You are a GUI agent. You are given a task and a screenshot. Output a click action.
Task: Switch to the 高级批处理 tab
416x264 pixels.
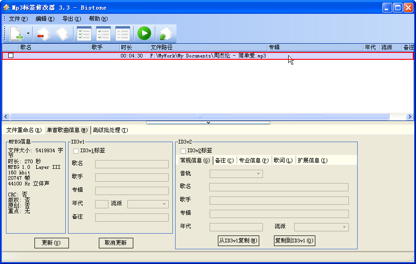(x=110, y=130)
